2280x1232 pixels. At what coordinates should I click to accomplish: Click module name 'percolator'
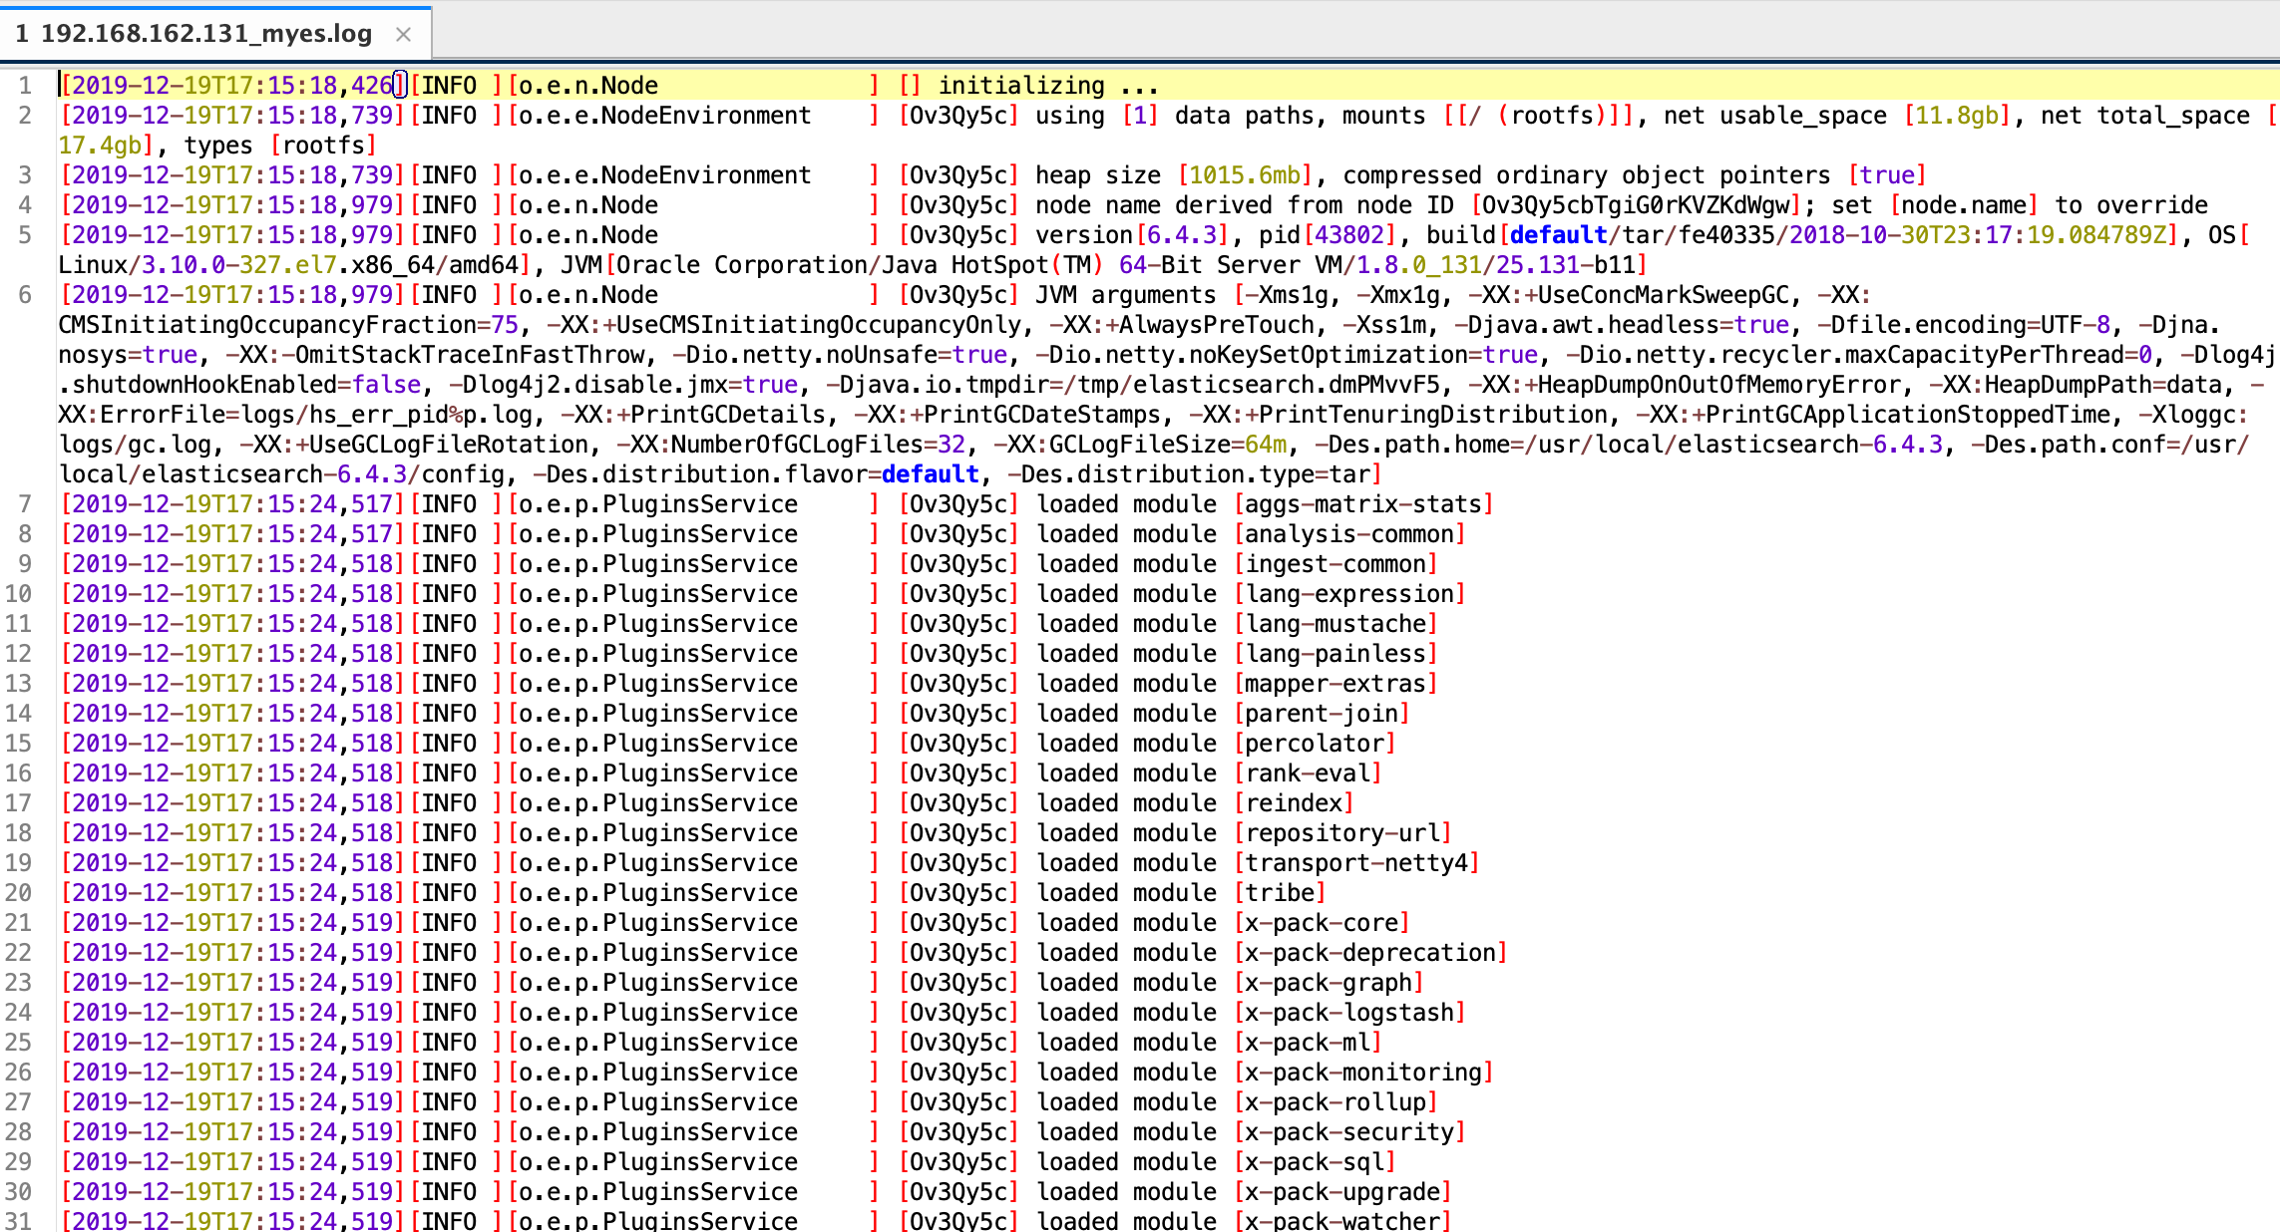click(x=1315, y=743)
